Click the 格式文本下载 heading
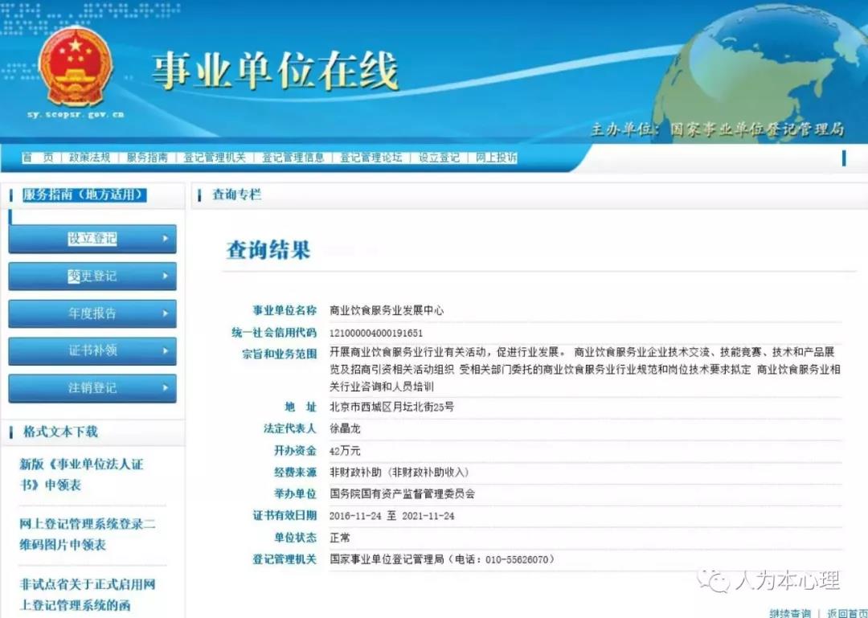The width and height of the screenshot is (868, 618). point(60,432)
